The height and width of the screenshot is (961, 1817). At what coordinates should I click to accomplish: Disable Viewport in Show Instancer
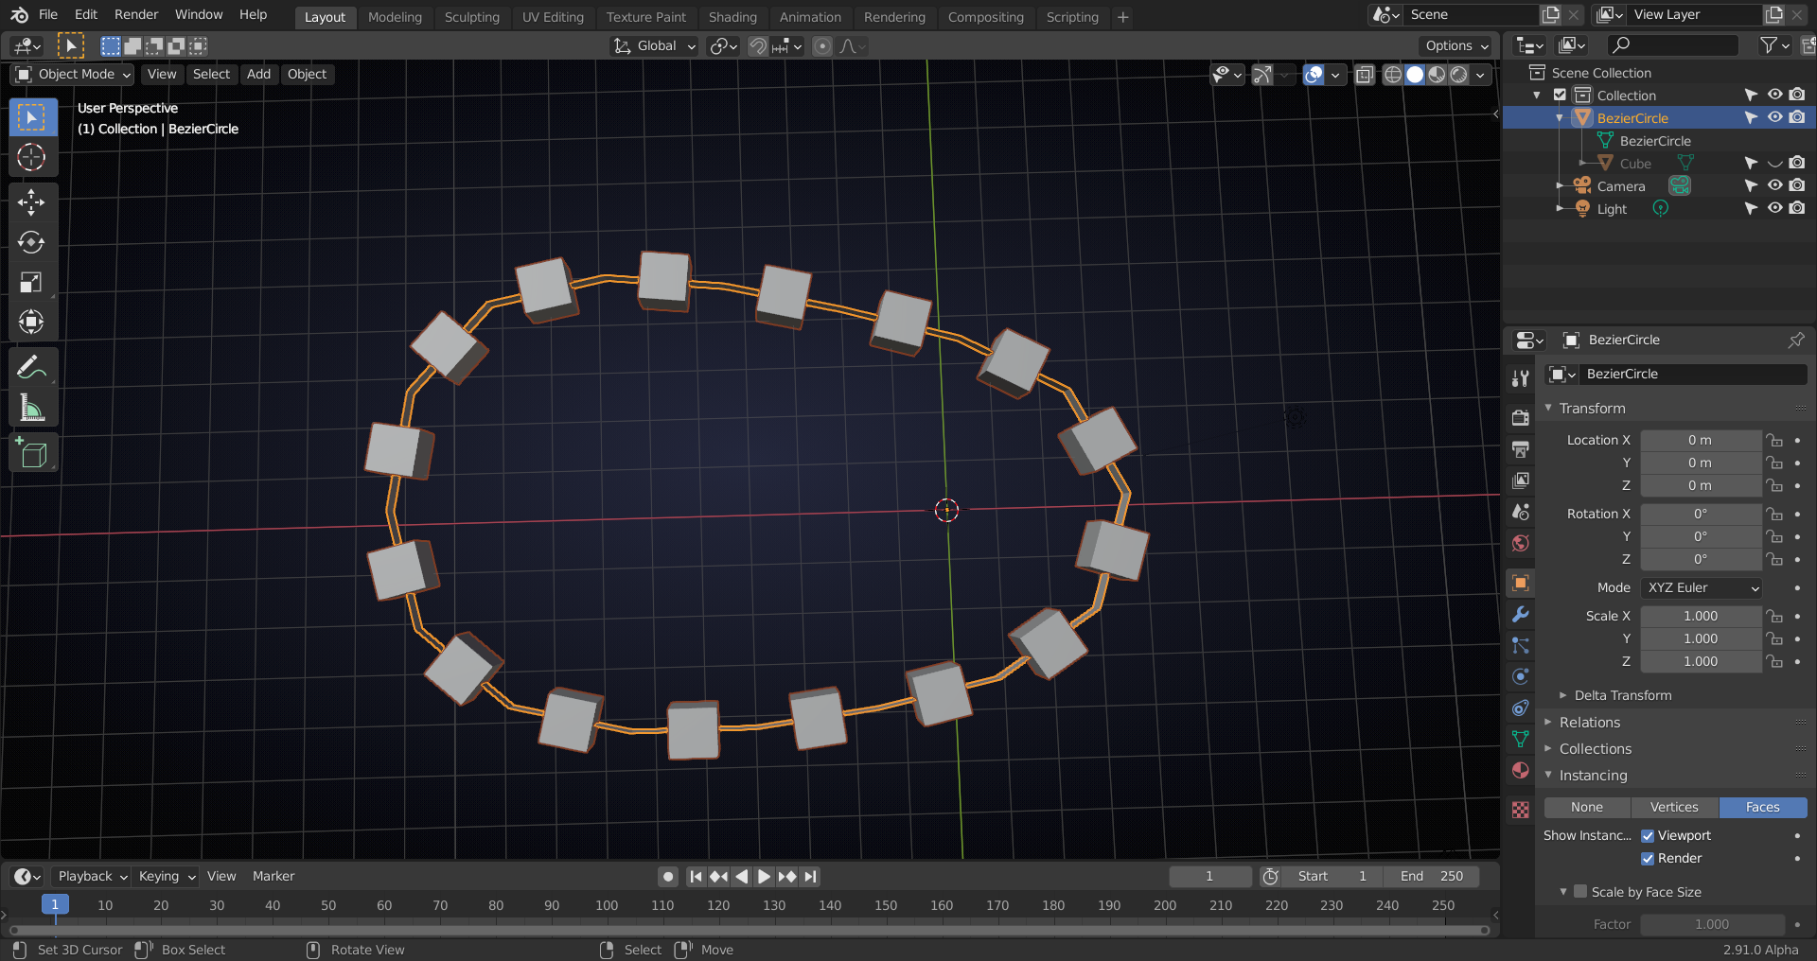(x=1648, y=836)
